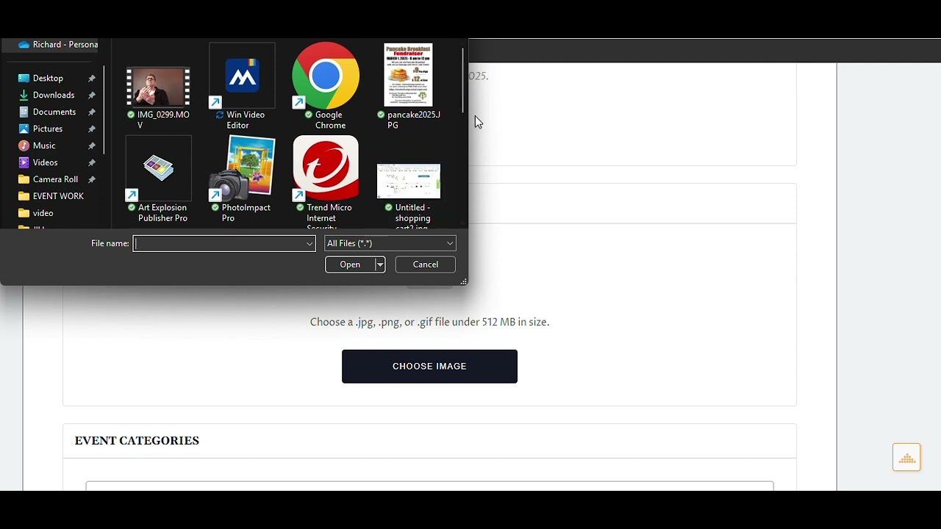Select the Win Video Editor shortcut

pos(242,87)
